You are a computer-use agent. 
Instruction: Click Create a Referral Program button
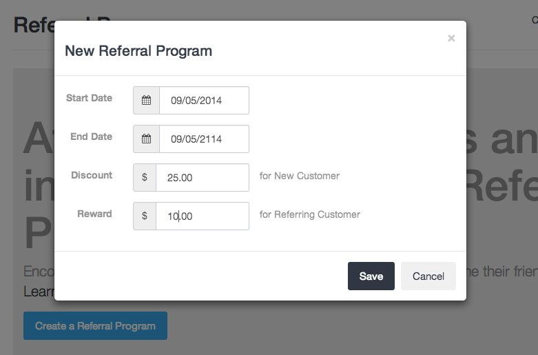tap(95, 326)
